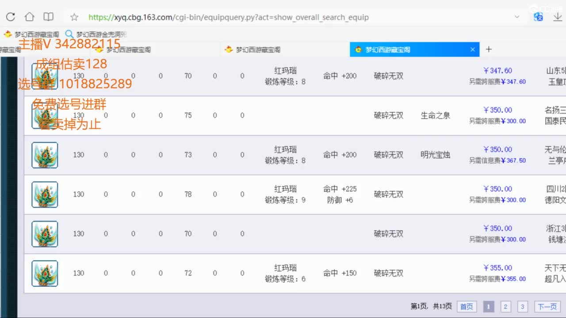Click 另需跨服费 ¥355.00 fee text
The width and height of the screenshot is (566, 318).
point(497,279)
